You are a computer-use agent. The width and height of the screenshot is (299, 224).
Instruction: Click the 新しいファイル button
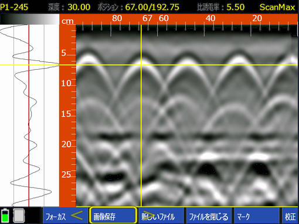pyautogui.click(x=161, y=215)
